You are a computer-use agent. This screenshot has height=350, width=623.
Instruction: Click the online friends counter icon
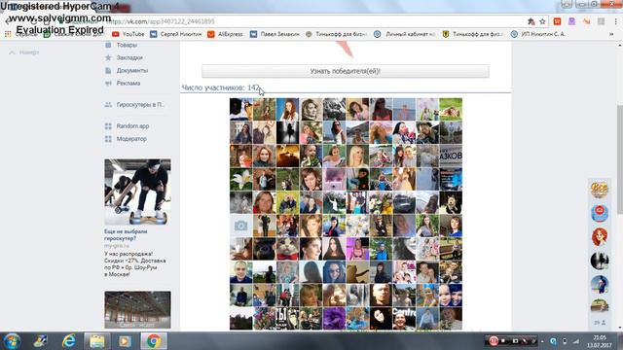(x=600, y=323)
